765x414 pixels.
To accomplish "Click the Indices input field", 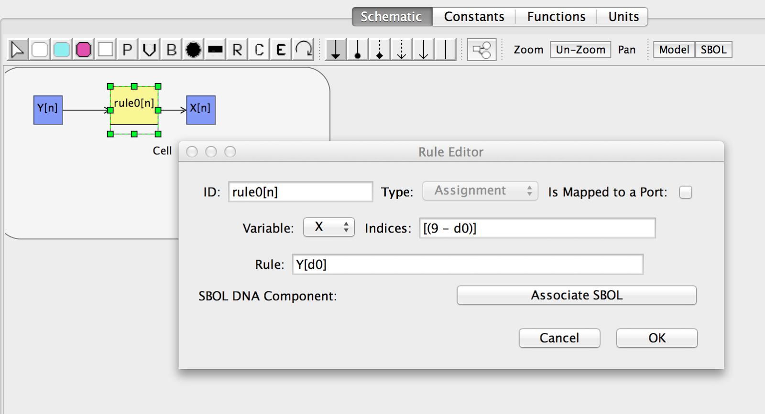I will pyautogui.click(x=537, y=228).
